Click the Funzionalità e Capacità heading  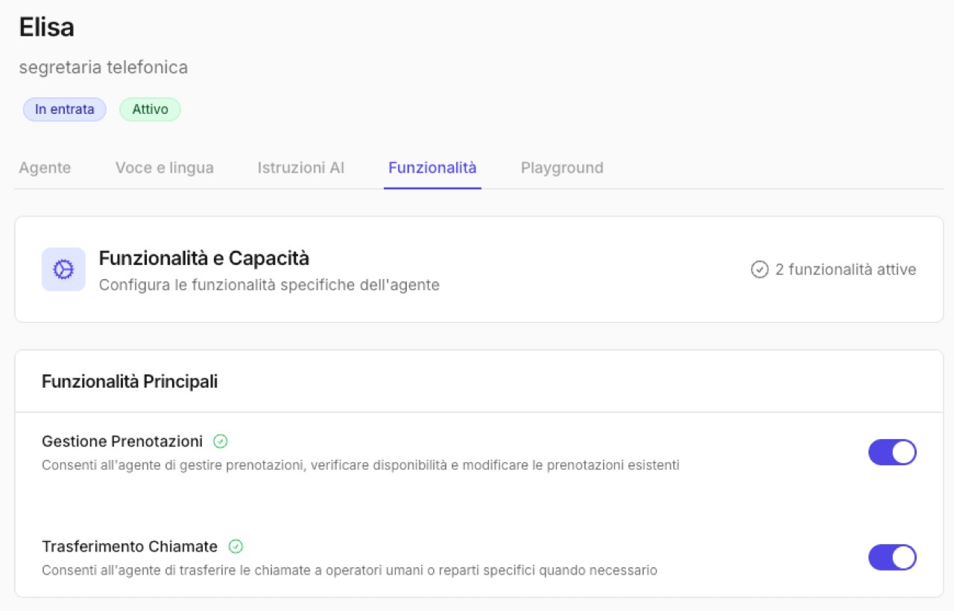tap(203, 258)
